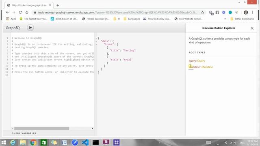Open the browser home page

[x=27, y=13]
